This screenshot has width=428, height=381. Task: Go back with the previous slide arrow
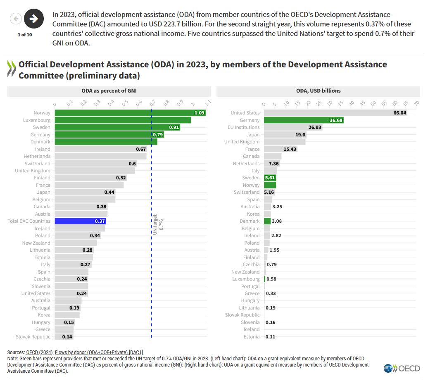16,19
